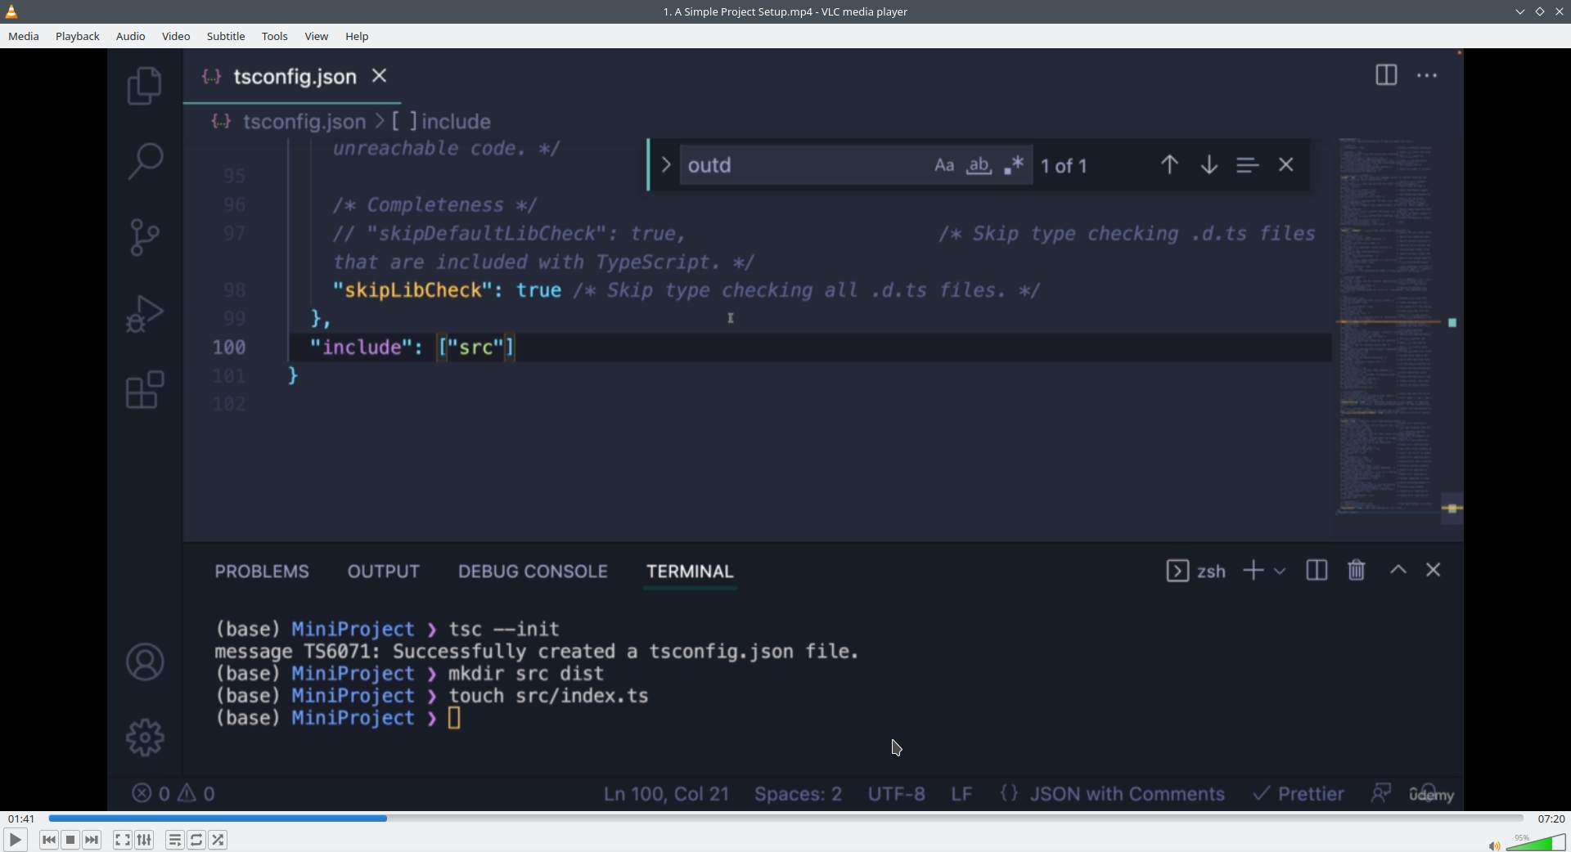This screenshot has width=1571, height=852.
Task: Toggle the VLC playlist view
Action: (x=175, y=840)
